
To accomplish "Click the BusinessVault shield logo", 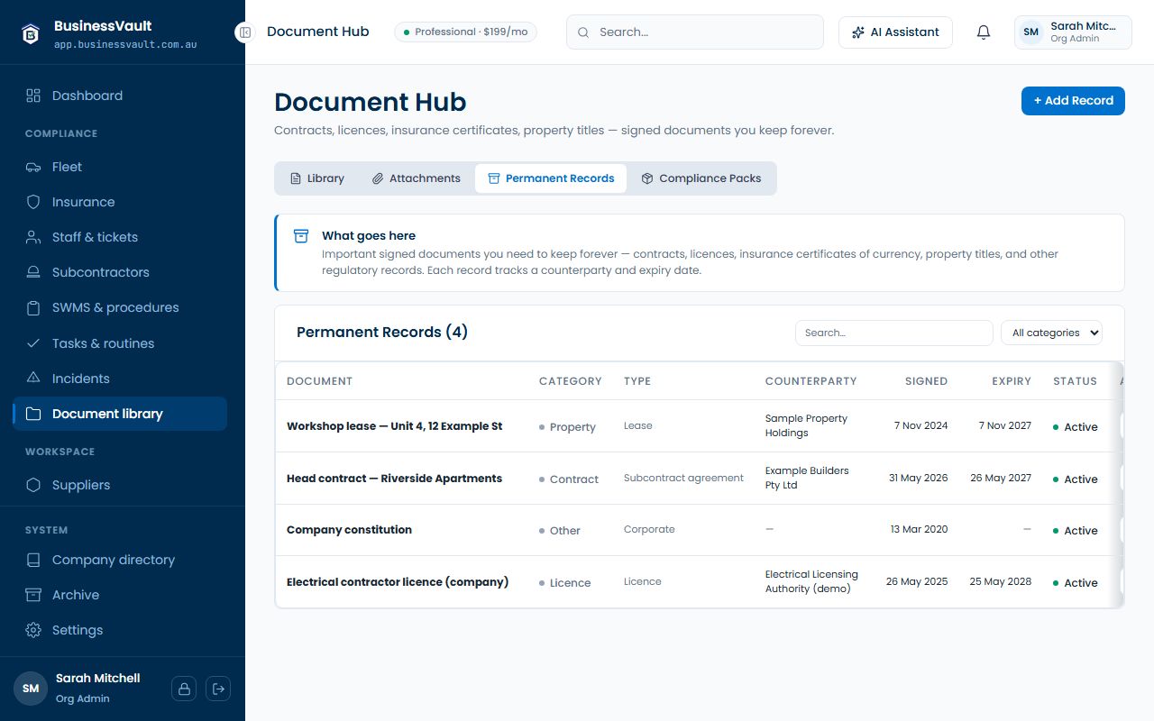I will pos(31,33).
